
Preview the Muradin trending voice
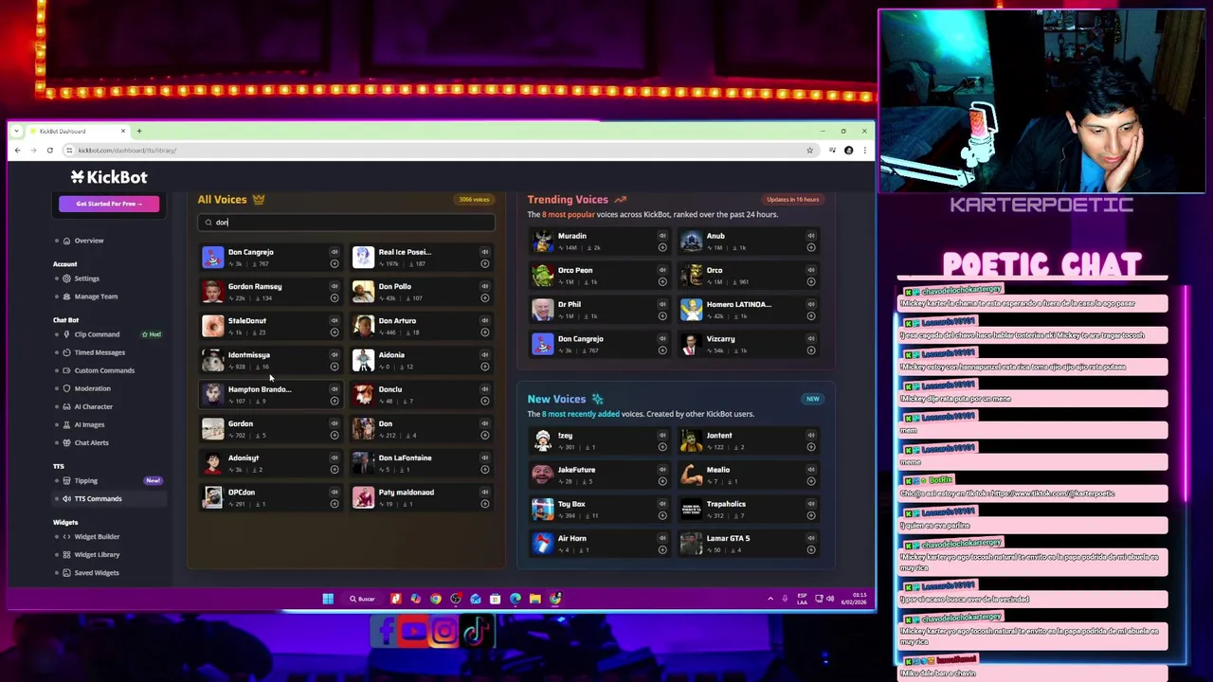(x=661, y=236)
